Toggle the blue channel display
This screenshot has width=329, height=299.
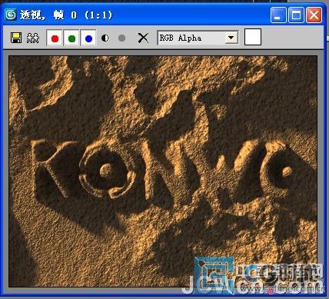point(88,38)
